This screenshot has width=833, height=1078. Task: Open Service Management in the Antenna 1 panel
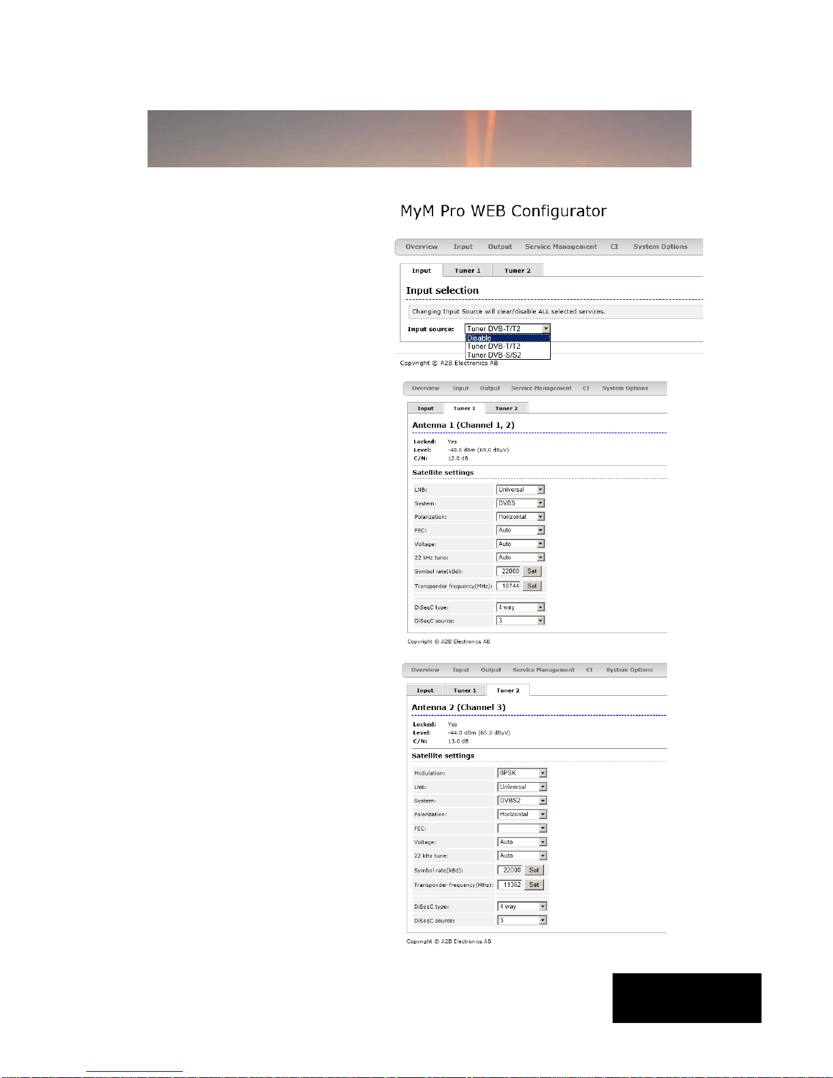click(541, 388)
